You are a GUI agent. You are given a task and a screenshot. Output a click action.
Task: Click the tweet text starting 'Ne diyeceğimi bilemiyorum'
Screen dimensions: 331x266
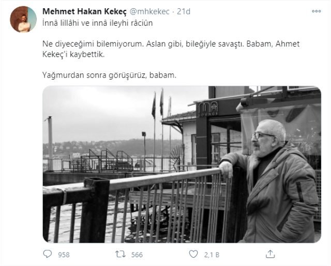point(171,49)
